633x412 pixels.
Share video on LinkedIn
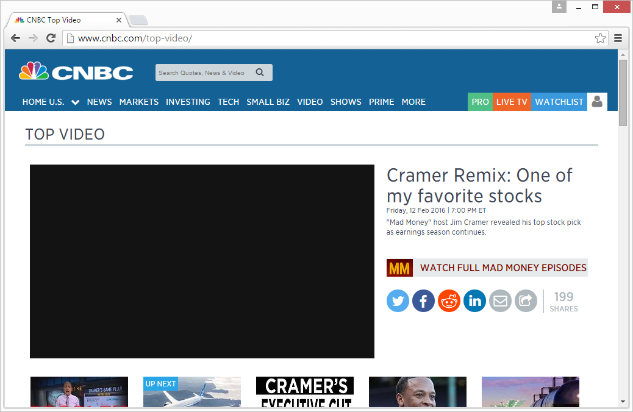point(474,300)
